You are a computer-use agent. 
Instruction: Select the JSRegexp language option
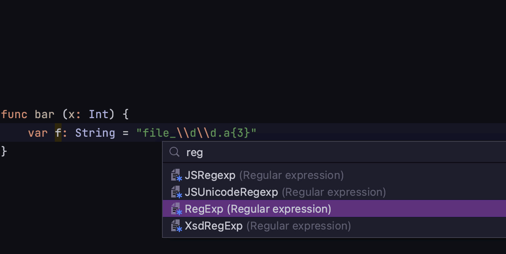[210, 175]
